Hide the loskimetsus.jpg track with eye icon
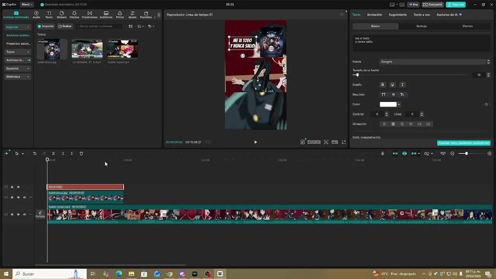This screenshot has height=279, width=496. click(x=18, y=198)
